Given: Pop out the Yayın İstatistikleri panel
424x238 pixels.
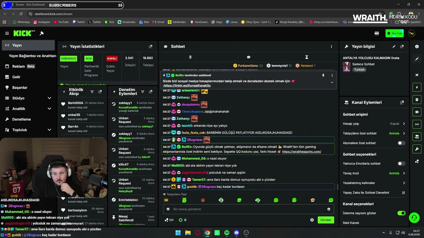Looking at the screenshot, I should 151,47.
